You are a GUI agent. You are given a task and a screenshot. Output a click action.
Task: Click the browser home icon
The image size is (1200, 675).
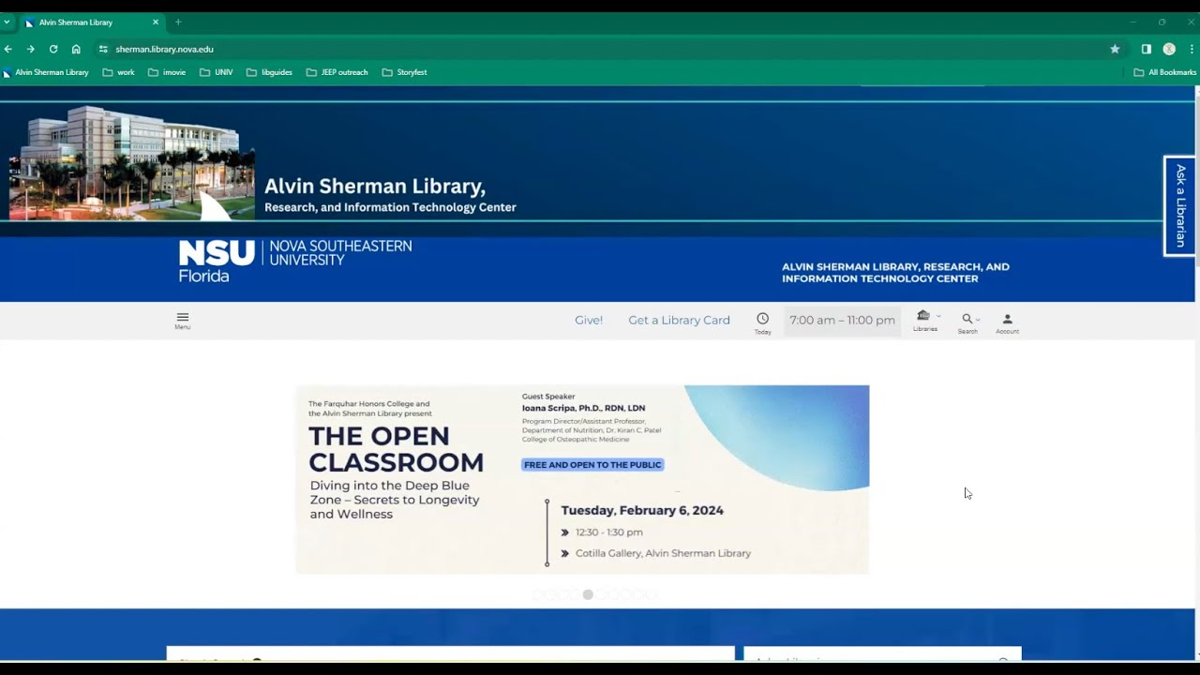(76, 49)
